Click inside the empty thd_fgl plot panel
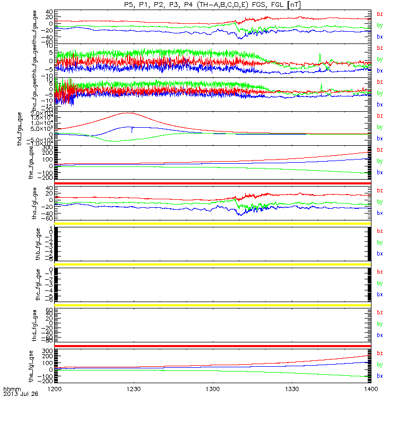The image size is (398, 424). click(213, 325)
